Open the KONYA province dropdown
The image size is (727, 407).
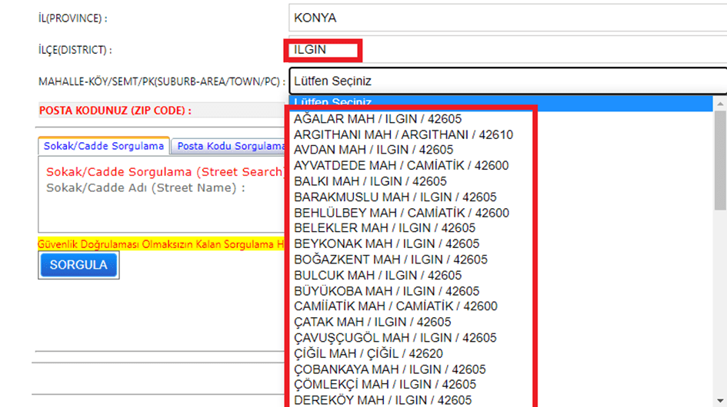point(506,18)
